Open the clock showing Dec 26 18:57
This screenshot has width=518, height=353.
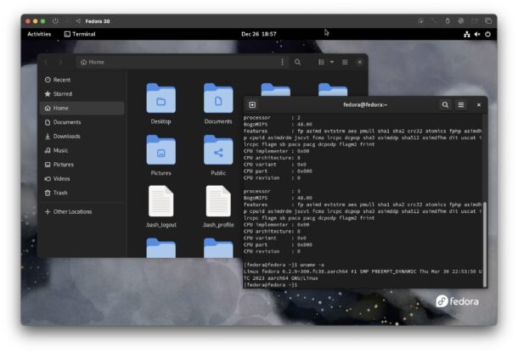click(x=258, y=34)
